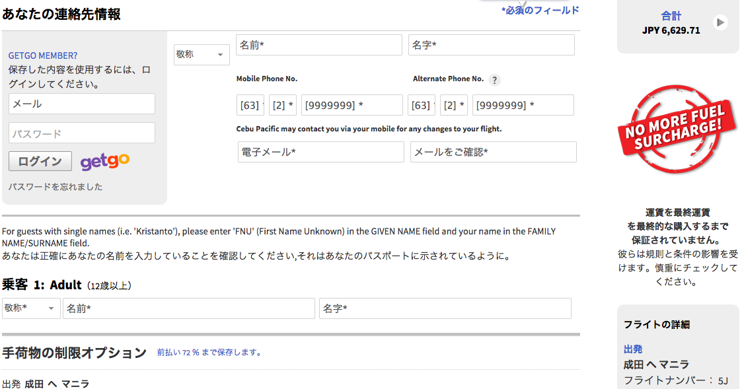Screen dimensions: 742x389
Task: Click the Alternate Phone No. label
Action: [x=448, y=79]
